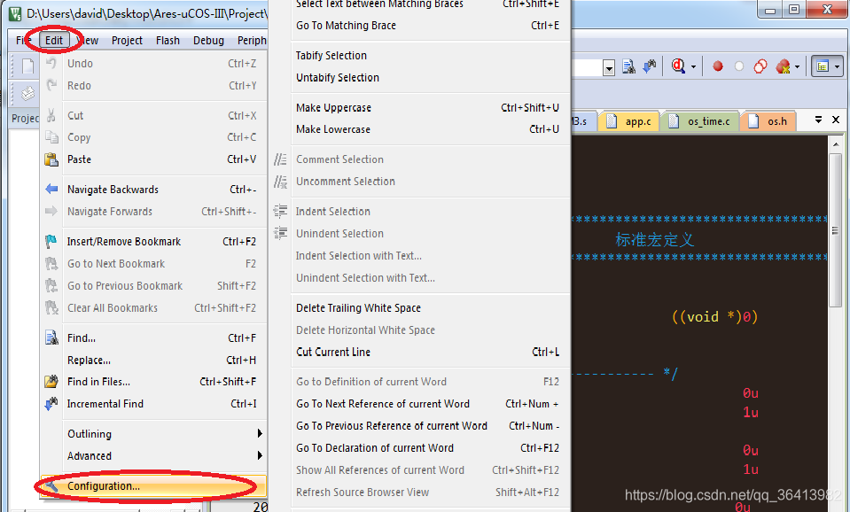Close the active editor tab
The width and height of the screenshot is (850, 512).
point(836,120)
